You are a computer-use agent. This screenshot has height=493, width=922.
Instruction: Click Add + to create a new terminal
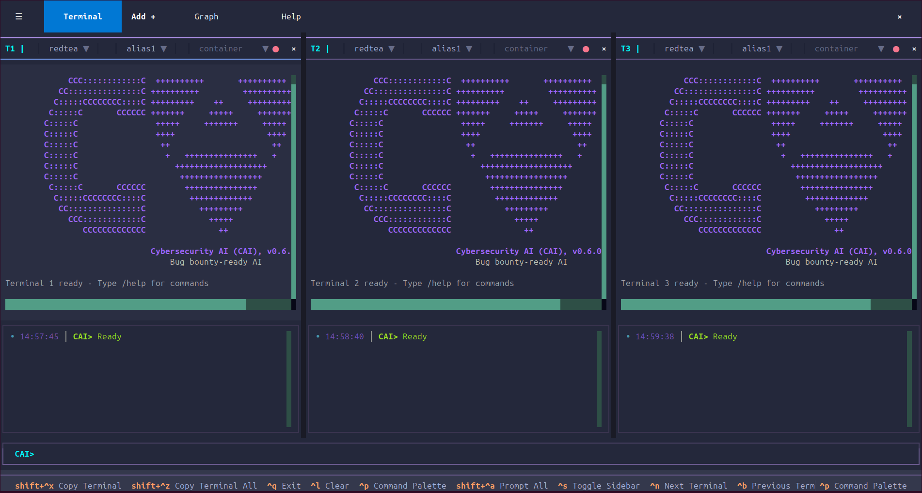(x=143, y=16)
